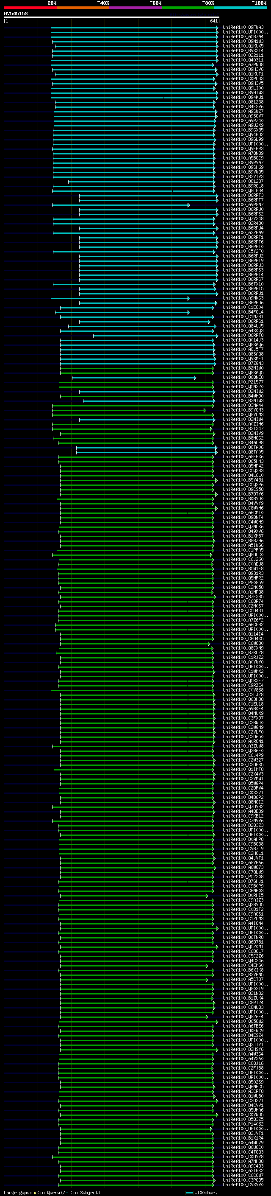Select label UniRef100_Q2R480

(243, 224)
